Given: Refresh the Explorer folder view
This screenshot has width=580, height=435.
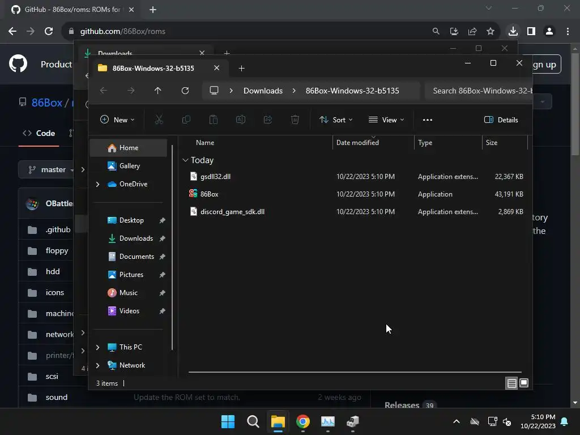Looking at the screenshot, I should (185, 91).
